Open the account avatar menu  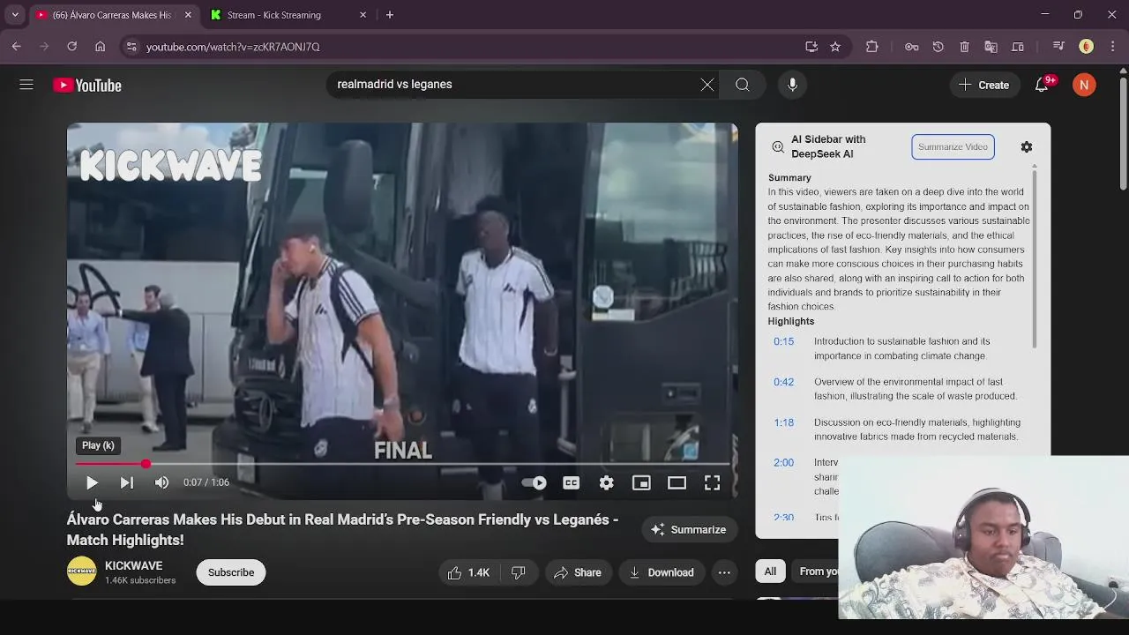pos(1084,85)
